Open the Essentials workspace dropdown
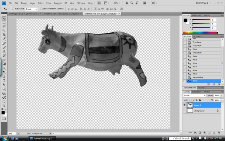225x141 pixels. point(203,3)
